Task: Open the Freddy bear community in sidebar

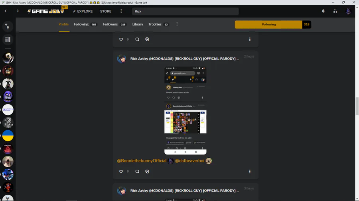Action: [x=8, y=71]
